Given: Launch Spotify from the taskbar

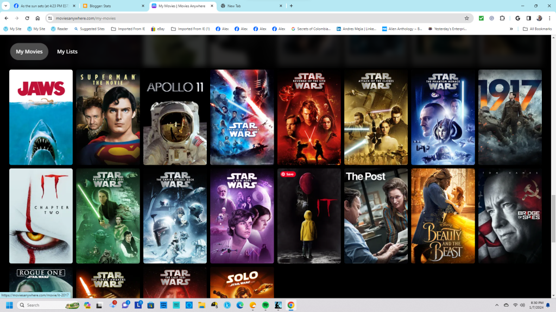Looking at the screenshot, I should tap(266, 305).
